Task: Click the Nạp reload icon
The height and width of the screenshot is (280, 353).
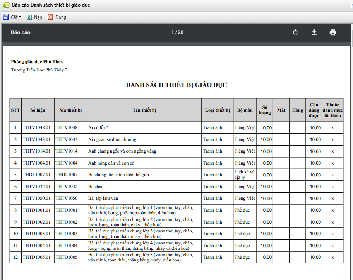Action: coord(29,17)
